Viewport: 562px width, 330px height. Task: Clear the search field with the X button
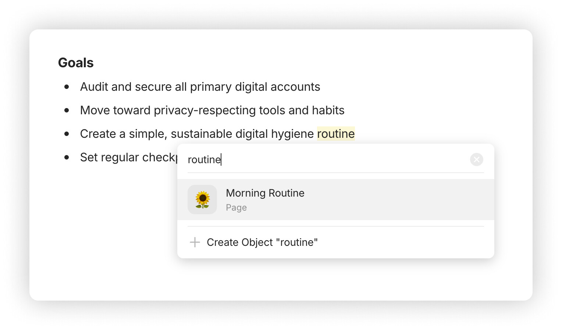pyautogui.click(x=476, y=159)
